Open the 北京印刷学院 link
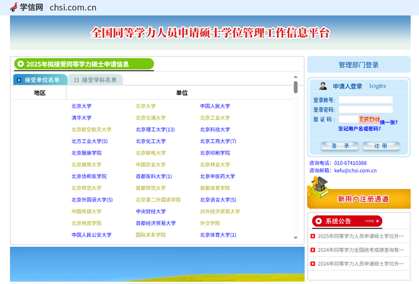 (215, 153)
